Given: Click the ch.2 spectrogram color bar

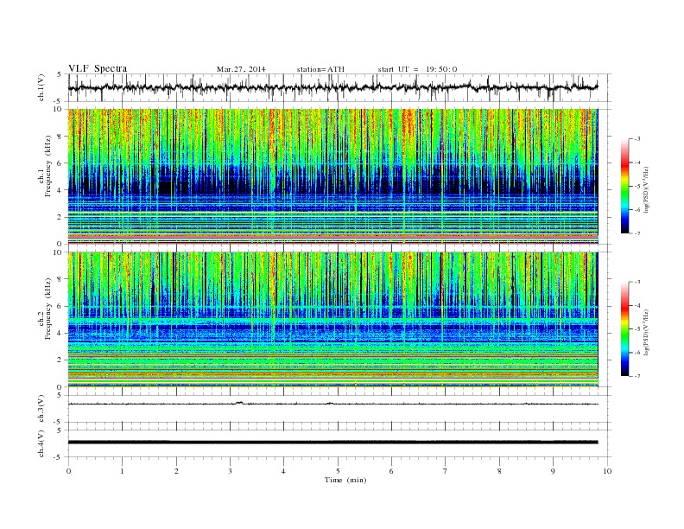Looking at the screenshot, I should [x=625, y=329].
